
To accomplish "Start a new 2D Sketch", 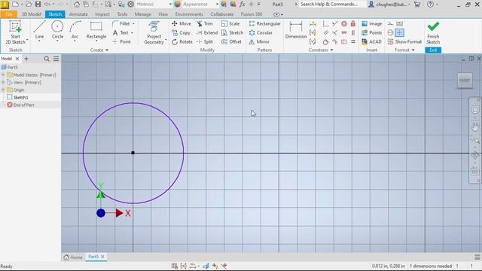I will [15, 32].
